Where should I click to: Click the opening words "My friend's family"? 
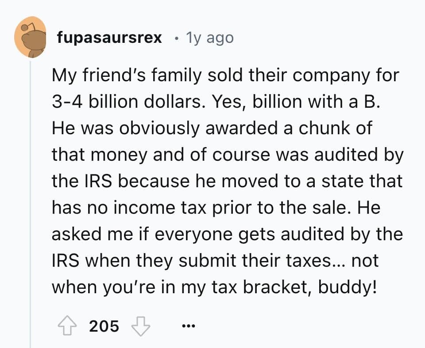(127, 75)
